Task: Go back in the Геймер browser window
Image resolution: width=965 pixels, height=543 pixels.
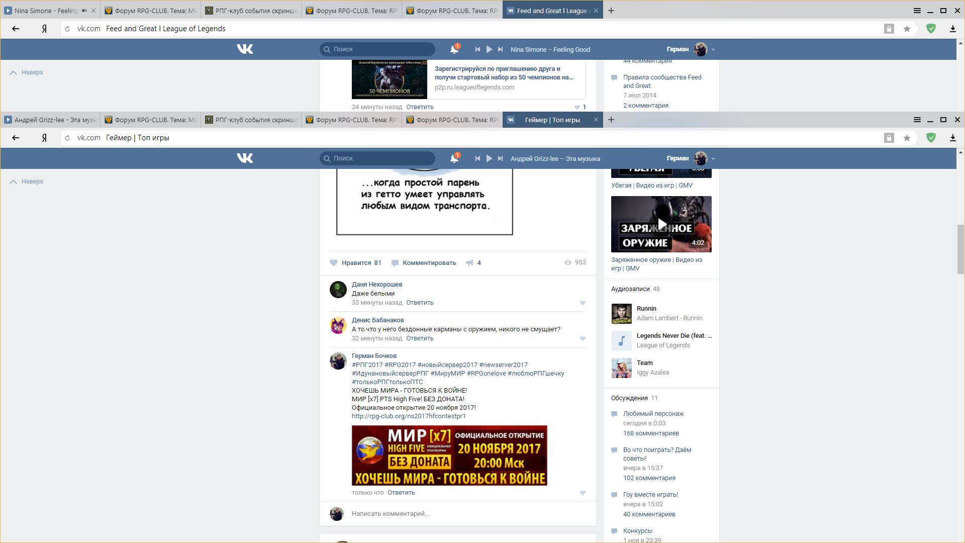Action: 16,138
